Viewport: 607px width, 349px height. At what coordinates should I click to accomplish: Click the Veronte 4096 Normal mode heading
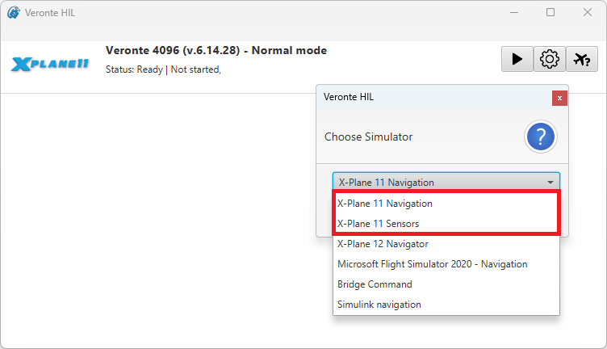coord(216,50)
